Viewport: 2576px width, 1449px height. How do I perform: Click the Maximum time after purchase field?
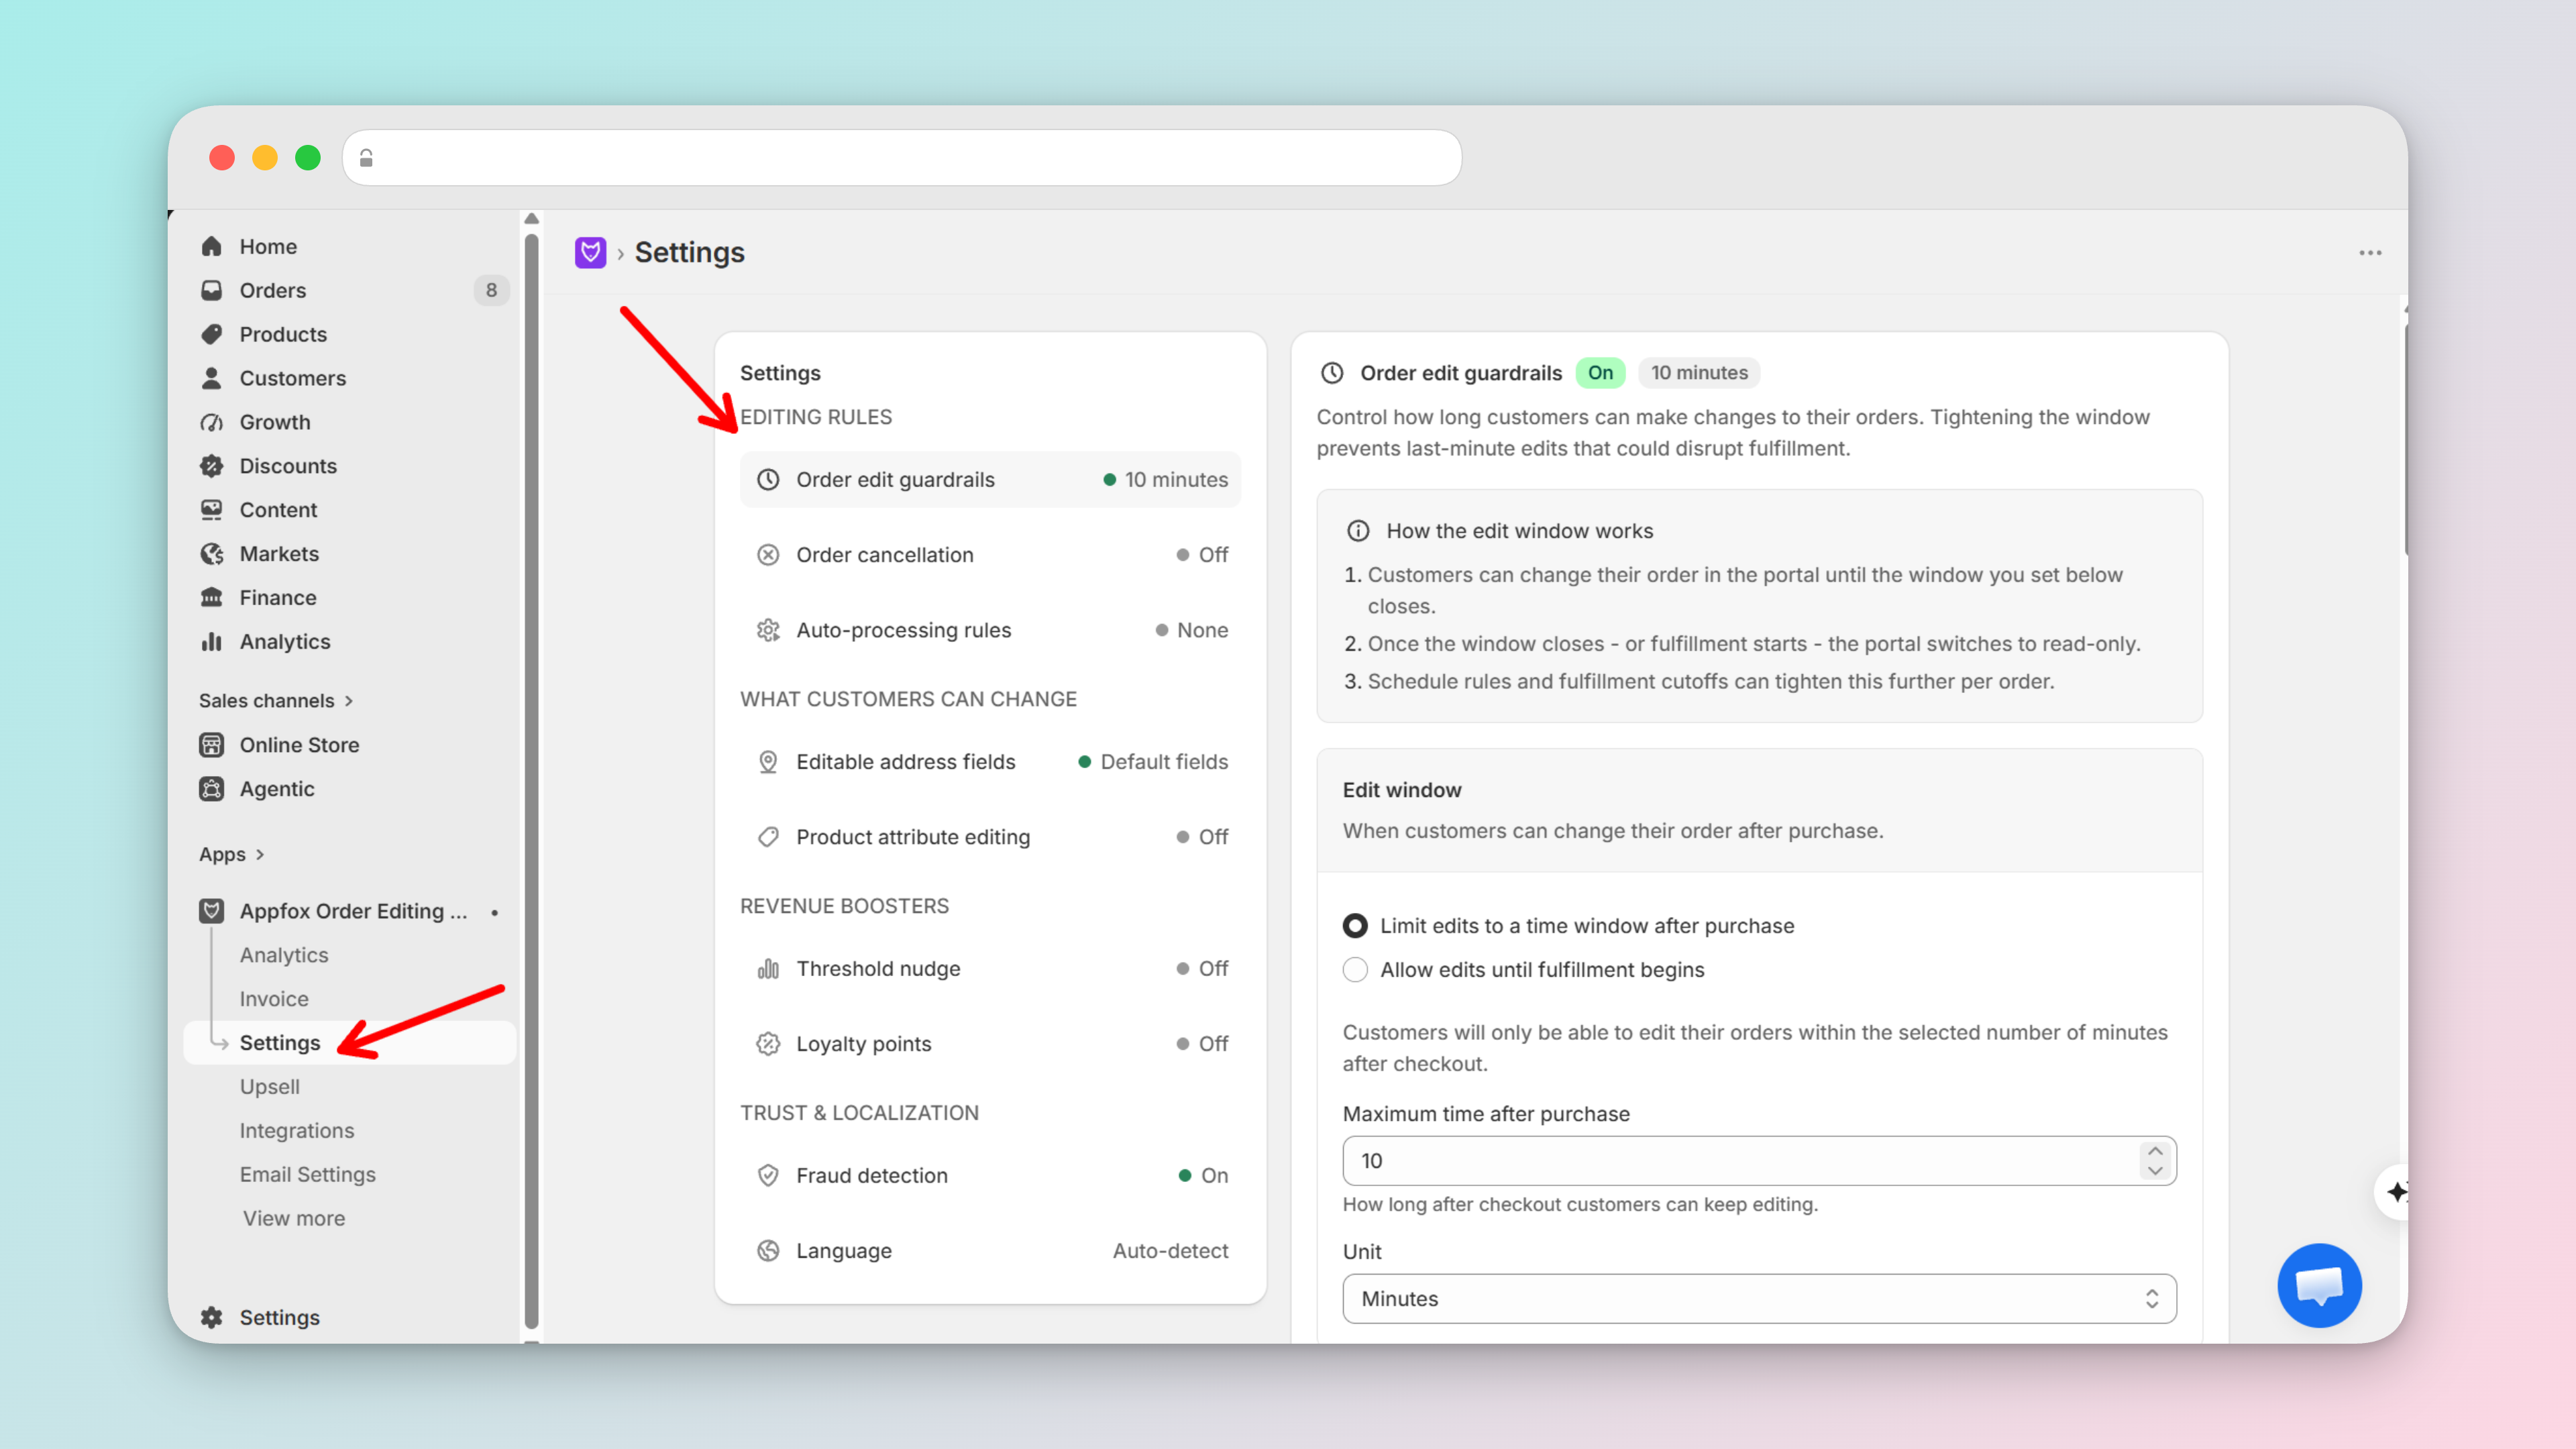pos(1759,1161)
